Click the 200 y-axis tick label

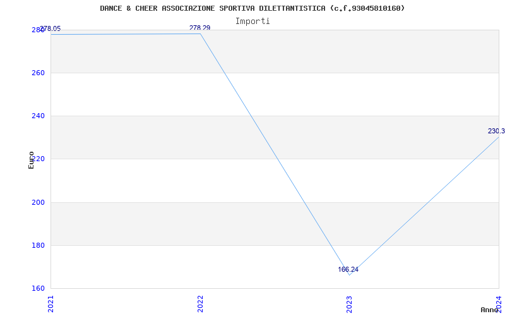[x=38, y=202]
